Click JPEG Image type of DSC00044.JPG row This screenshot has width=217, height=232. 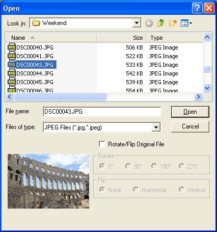pyautogui.click(x=164, y=73)
